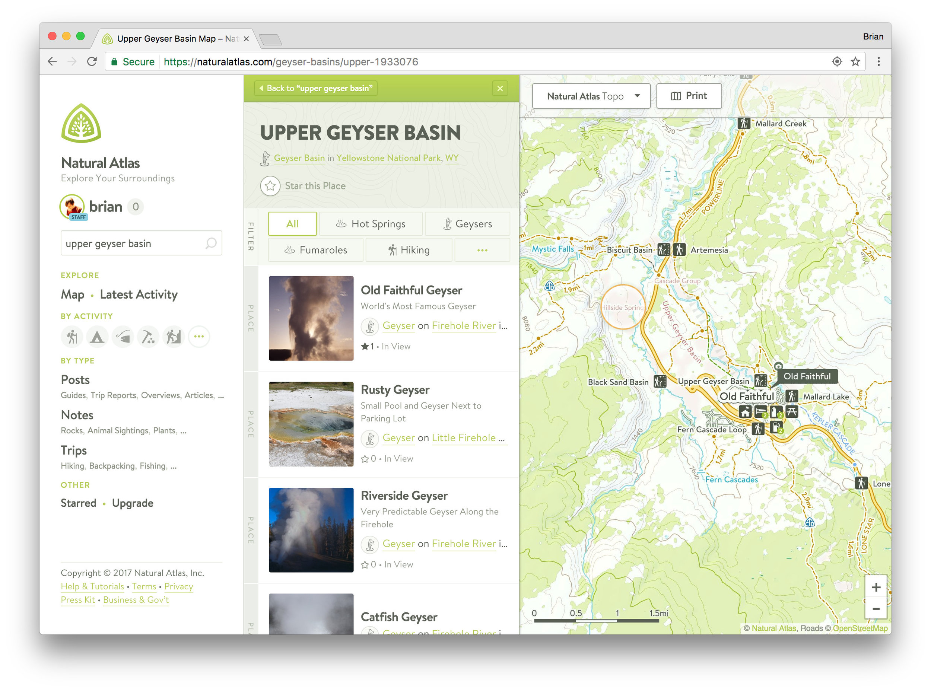This screenshot has width=931, height=691.
Task: Open Posts section
Action: (75, 380)
